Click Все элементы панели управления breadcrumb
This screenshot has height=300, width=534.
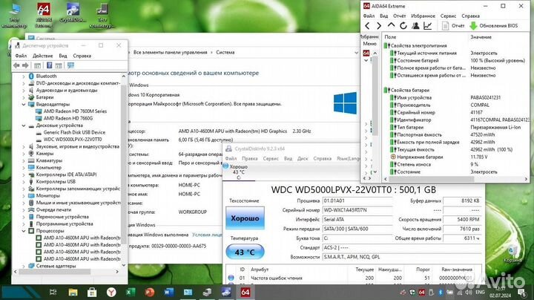point(171,53)
